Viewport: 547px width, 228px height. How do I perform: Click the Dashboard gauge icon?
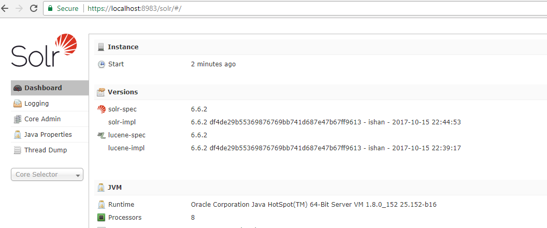tap(18, 88)
